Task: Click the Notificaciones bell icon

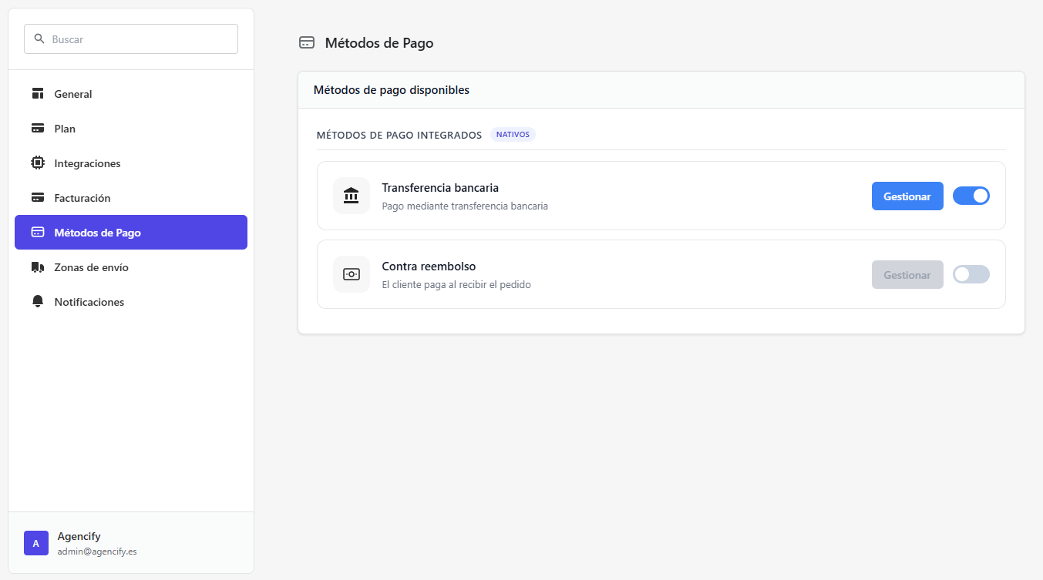Action: [38, 302]
